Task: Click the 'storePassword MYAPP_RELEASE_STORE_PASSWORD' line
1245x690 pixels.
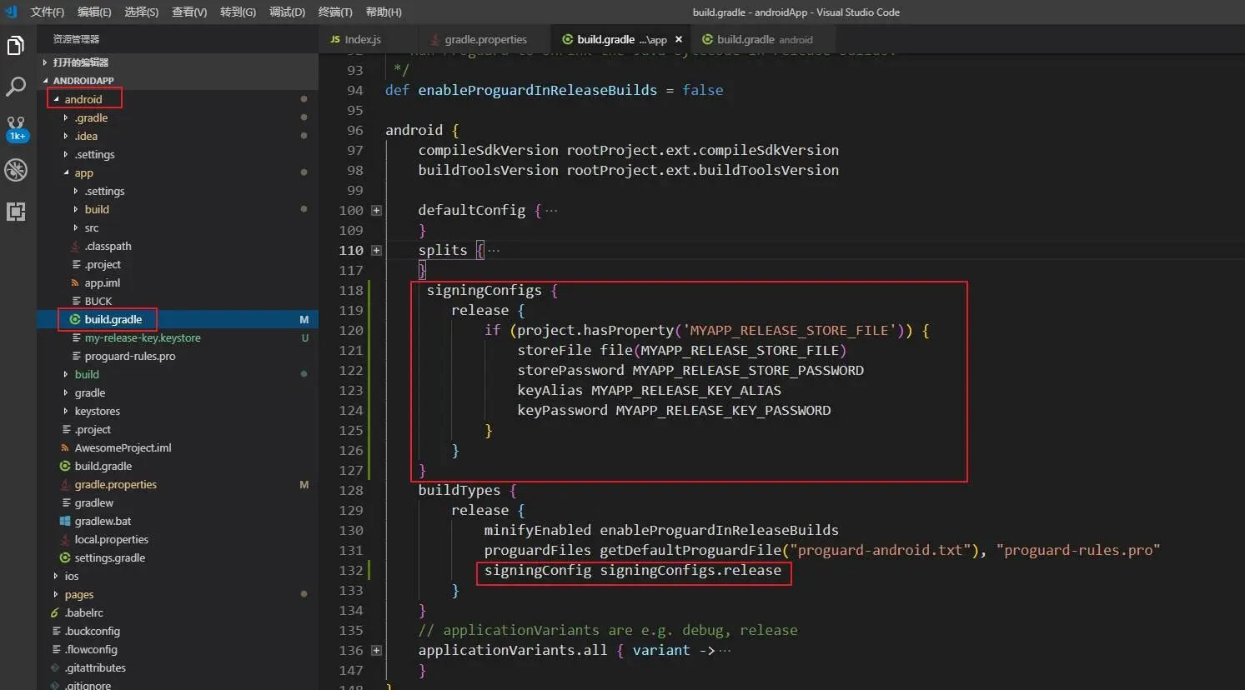Action: pyautogui.click(x=690, y=371)
